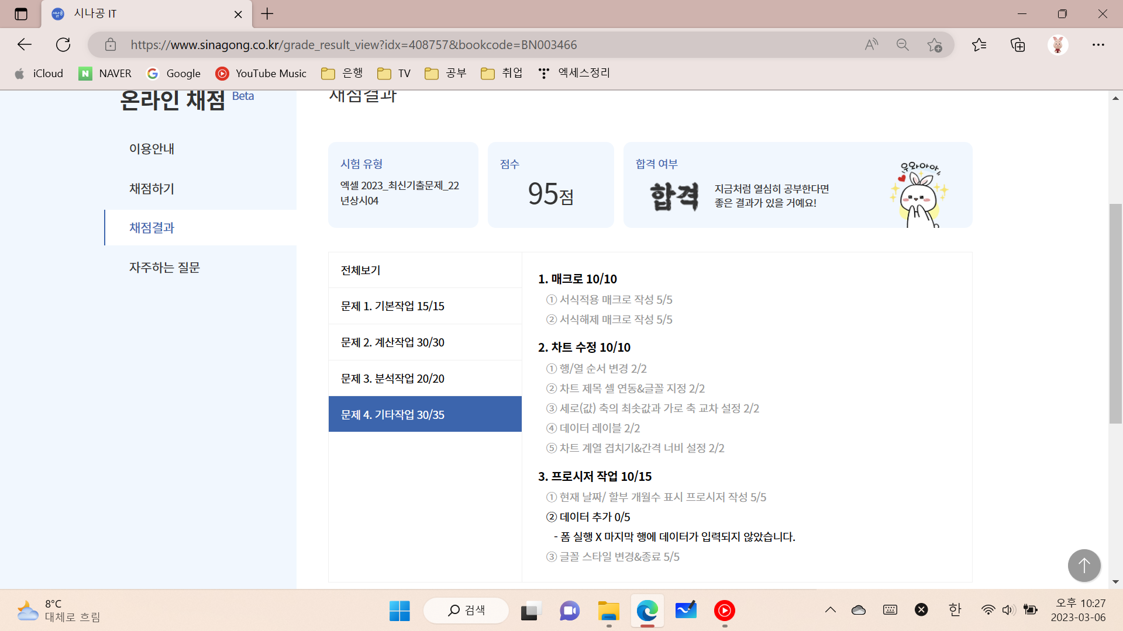Go back with the browser arrow

25,44
